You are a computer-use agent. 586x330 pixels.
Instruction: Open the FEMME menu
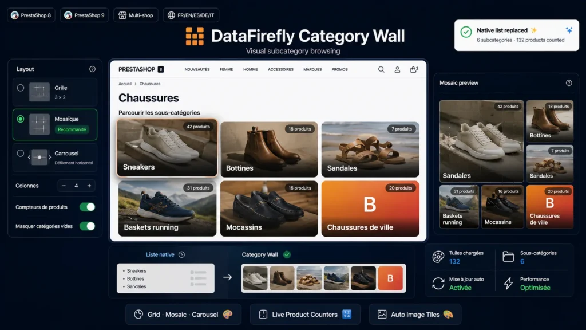pos(226,69)
